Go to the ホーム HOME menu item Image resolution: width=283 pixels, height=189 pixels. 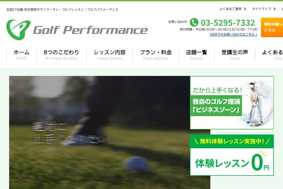click(x=21, y=55)
